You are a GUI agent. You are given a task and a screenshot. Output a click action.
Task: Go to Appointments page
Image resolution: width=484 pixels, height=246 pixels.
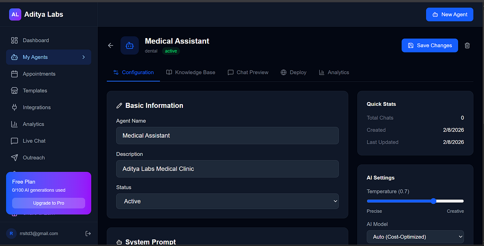[x=48, y=74]
